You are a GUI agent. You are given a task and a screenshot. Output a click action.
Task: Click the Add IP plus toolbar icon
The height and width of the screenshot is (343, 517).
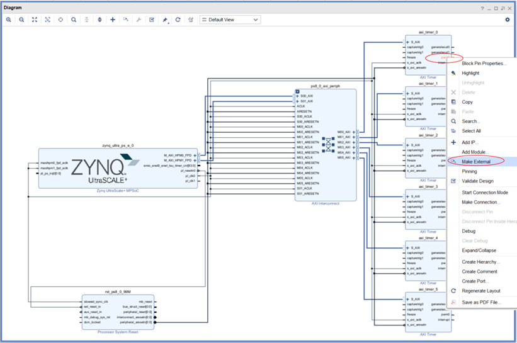pyautogui.click(x=113, y=20)
